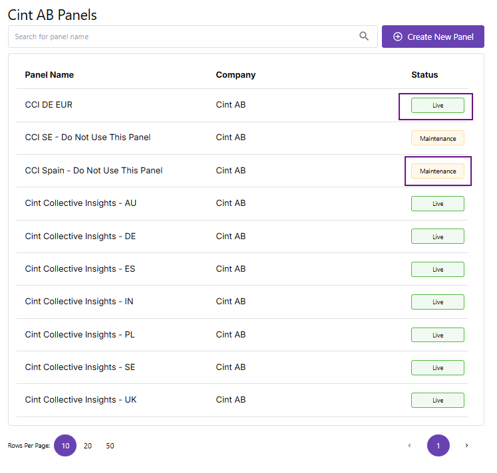Set rows per page to 50

click(x=110, y=446)
